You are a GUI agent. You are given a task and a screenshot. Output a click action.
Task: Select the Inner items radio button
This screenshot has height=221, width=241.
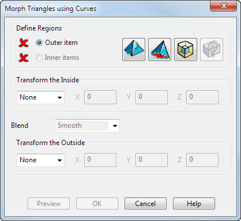pyautogui.click(x=39, y=58)
